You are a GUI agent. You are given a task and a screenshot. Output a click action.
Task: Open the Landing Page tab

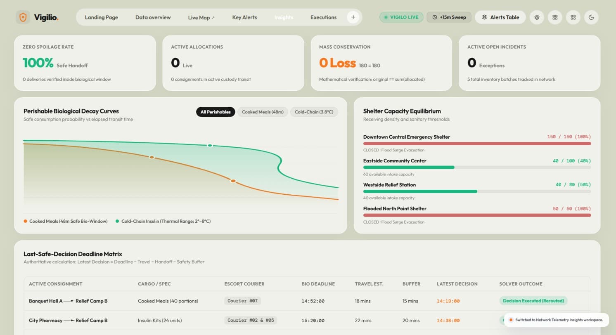(102, 17)
